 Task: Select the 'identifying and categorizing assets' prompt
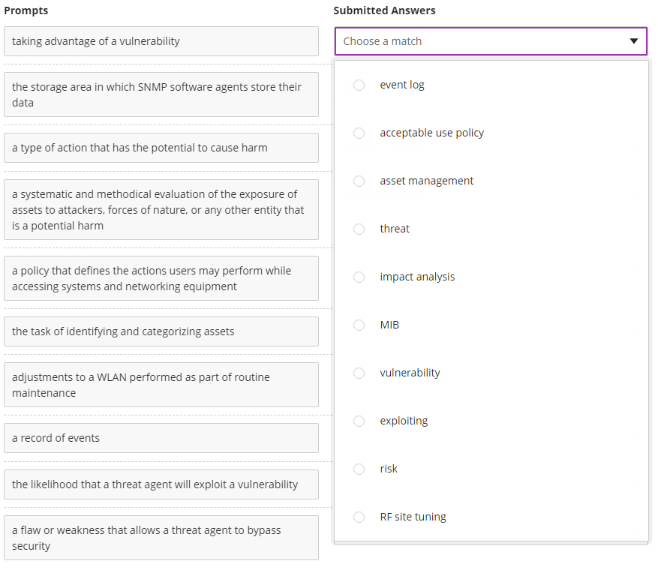161,331
